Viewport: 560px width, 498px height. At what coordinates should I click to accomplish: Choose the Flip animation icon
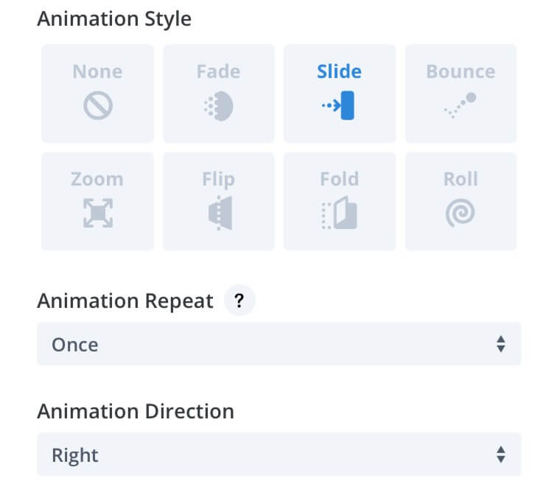(x=220, y=213)
